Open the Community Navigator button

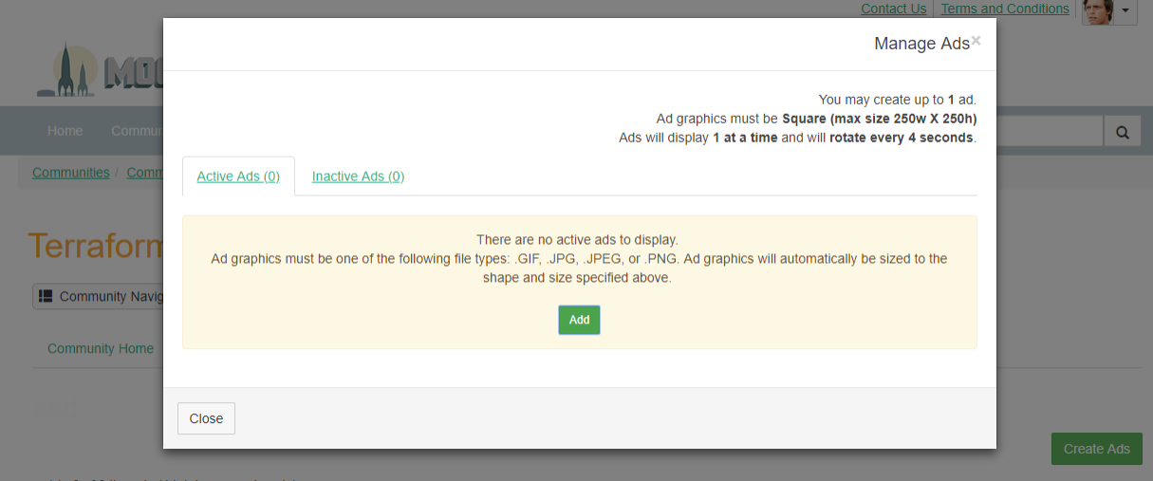pyautogui.click(x=100, y=297)
